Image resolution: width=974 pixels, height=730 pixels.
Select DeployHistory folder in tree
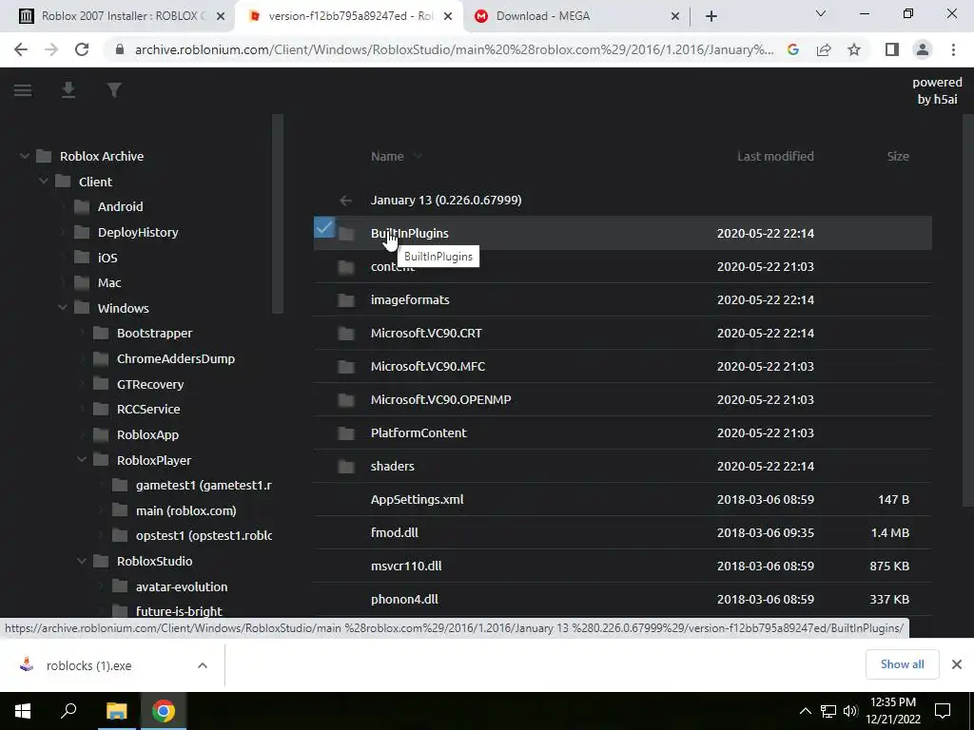coord(138,232)
